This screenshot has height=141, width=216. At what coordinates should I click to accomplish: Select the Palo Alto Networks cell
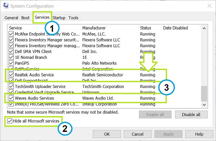pyautogui.click(x=99, y=63)
